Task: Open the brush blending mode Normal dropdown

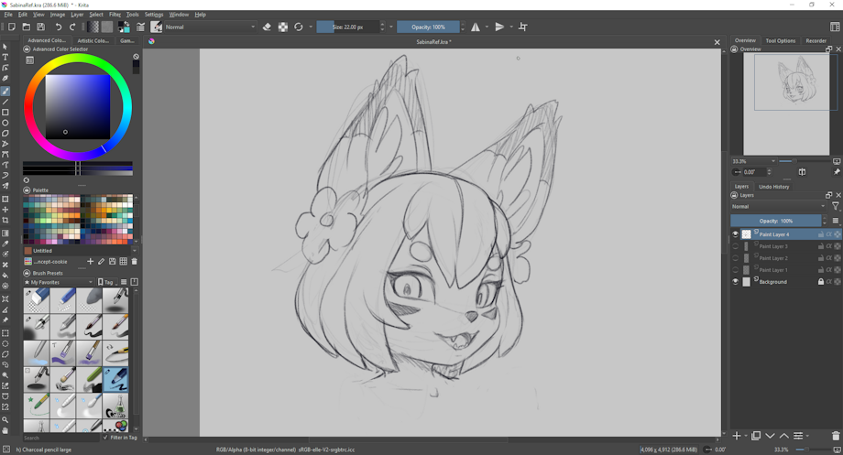Action: pyautogui.click(x=210, y=27)
